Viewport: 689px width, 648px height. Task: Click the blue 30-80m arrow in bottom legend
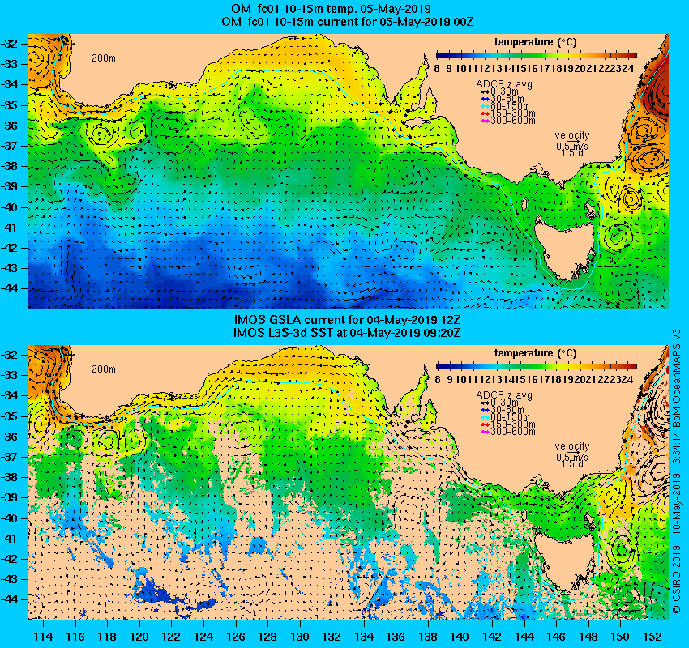pyautogui.click(x=485, y=410)
